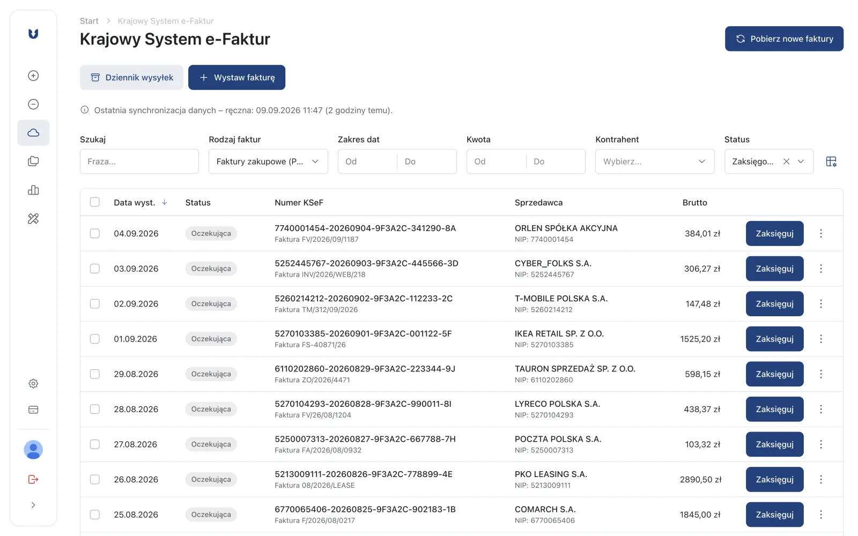The image size is (858, 536).
Task: Click the Kwota Do field
Action: click(556, 161)
